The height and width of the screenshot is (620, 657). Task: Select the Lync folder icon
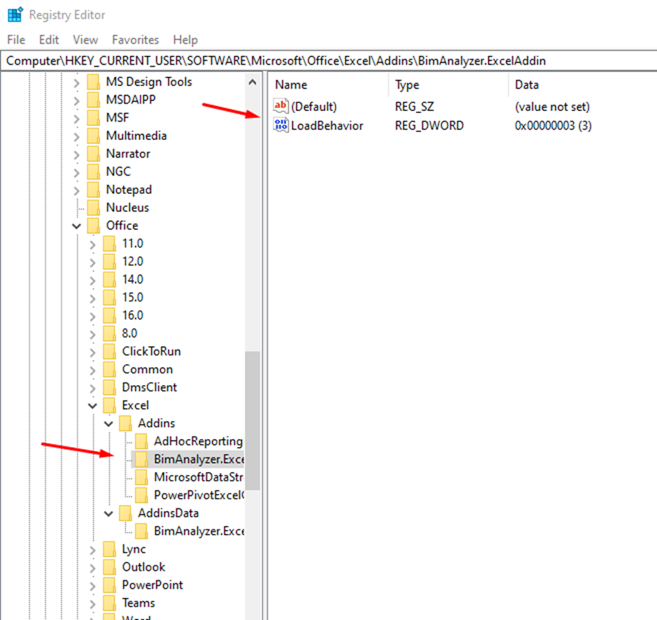coord(109,550)
